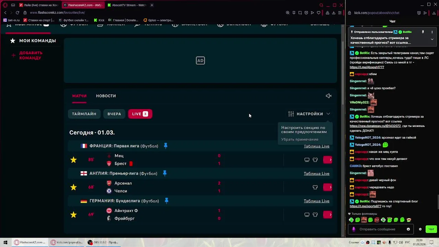The width and height of the screenshot is (439, 247).
Task: Expand the НАСТРОЙКИ settings dropdown
Action: 309,114
